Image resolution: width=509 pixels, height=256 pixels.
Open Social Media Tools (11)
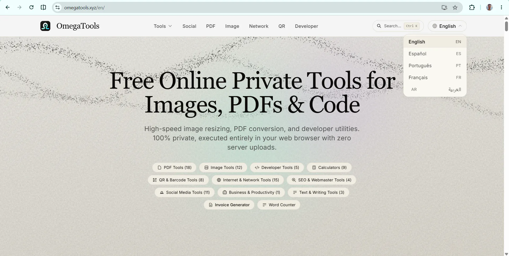click(x=185, y=192)
